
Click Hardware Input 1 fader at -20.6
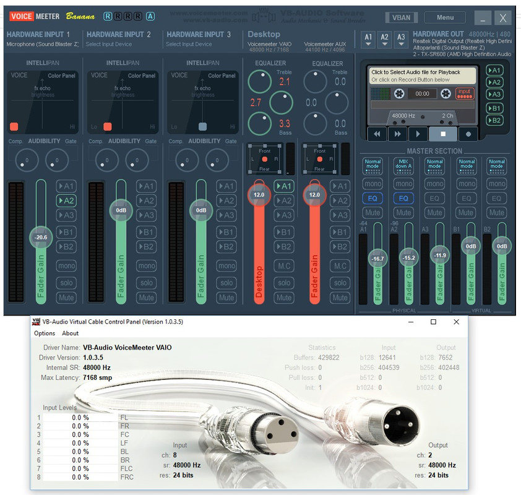pyautogui.click(x=41, y=237)
